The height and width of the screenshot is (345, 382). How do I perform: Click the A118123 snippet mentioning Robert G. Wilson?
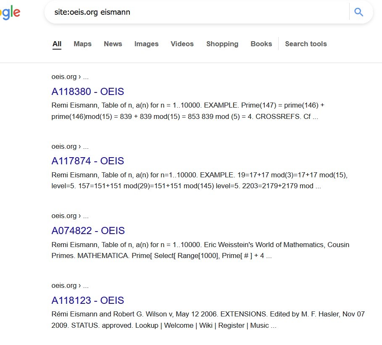[208, 320]
